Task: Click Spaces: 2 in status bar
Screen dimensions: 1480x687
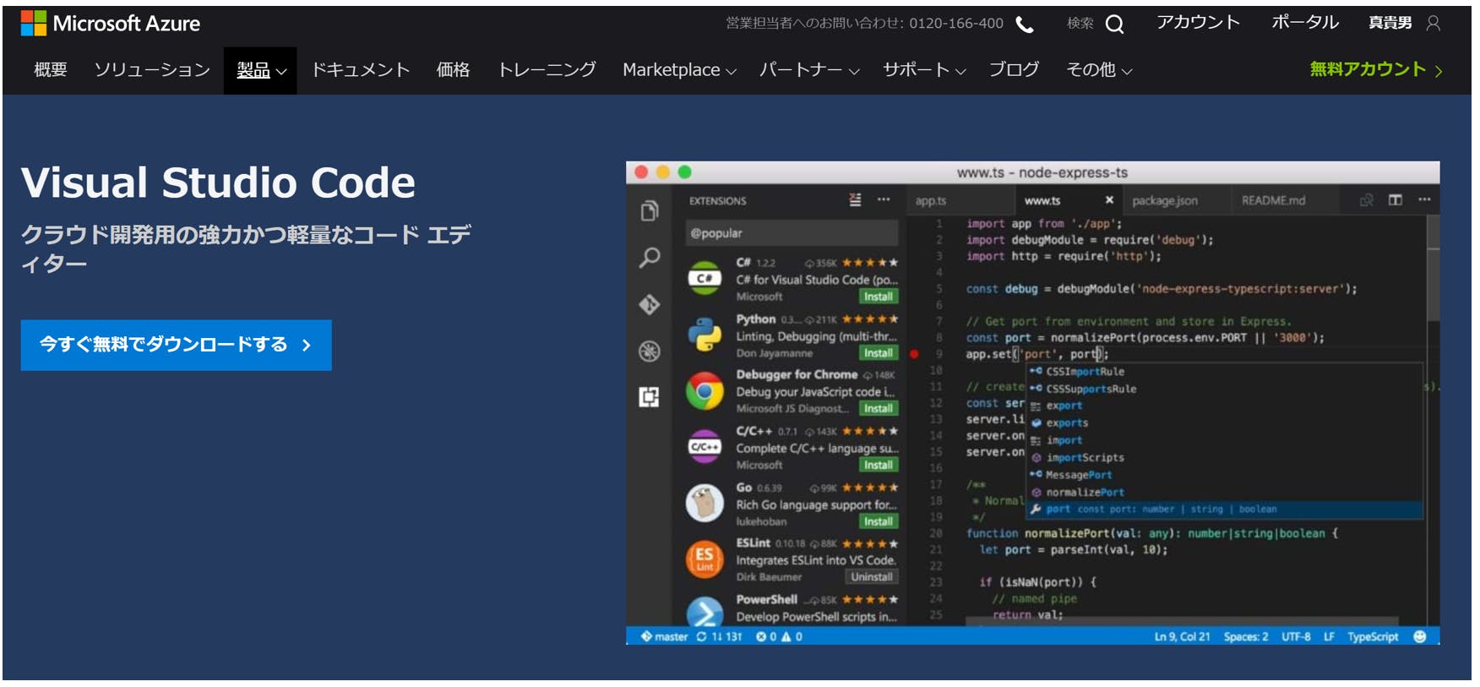Action: coord(1246,637)
